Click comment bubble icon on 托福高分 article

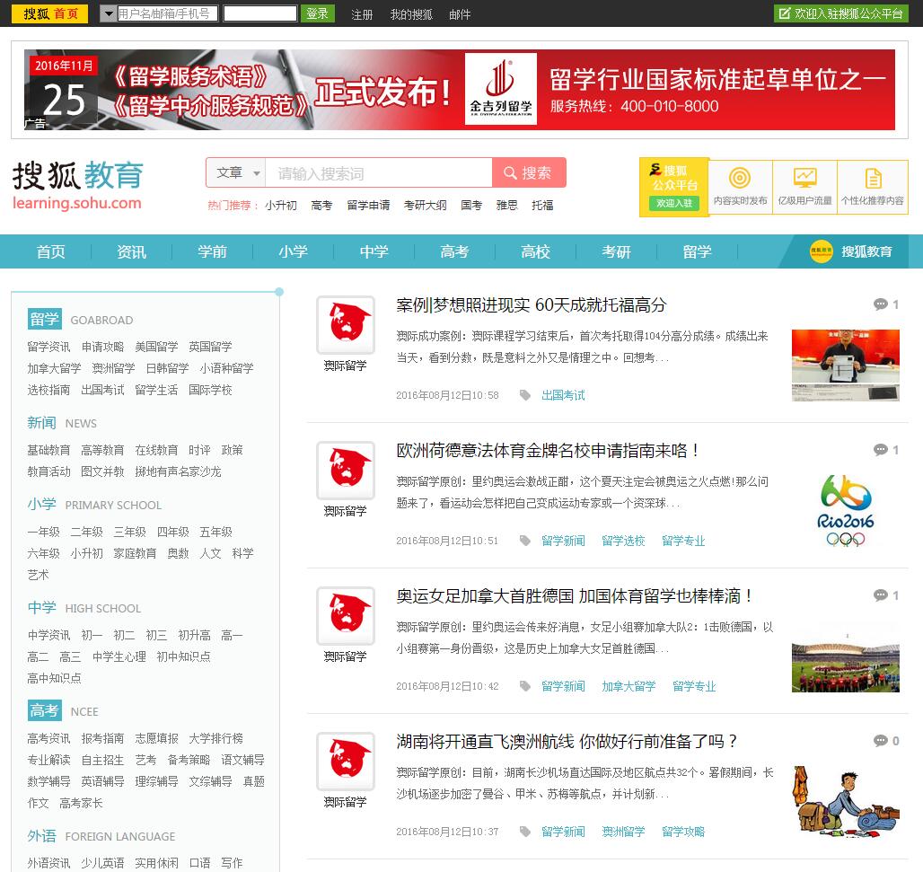point(881,304)
